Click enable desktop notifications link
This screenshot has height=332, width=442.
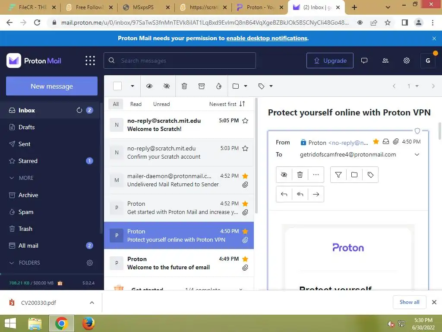tap(267, 38)
